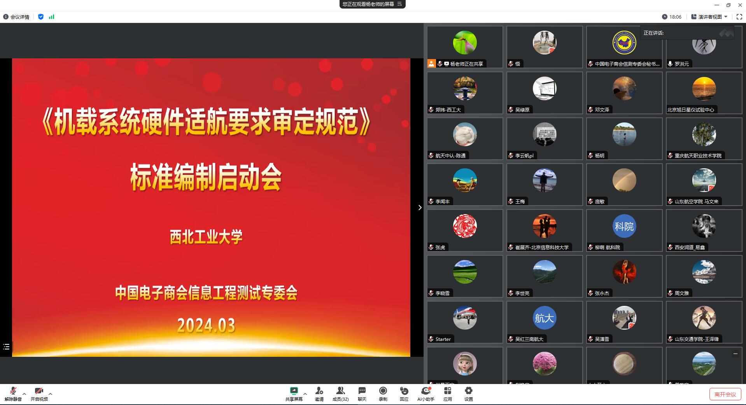Click the shared slide title 标准编制启动会
746x405 pixels.
(x=206, y=177)
